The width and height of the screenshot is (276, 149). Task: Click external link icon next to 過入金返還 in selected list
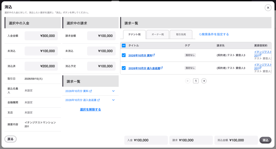(x=98, y=100)
